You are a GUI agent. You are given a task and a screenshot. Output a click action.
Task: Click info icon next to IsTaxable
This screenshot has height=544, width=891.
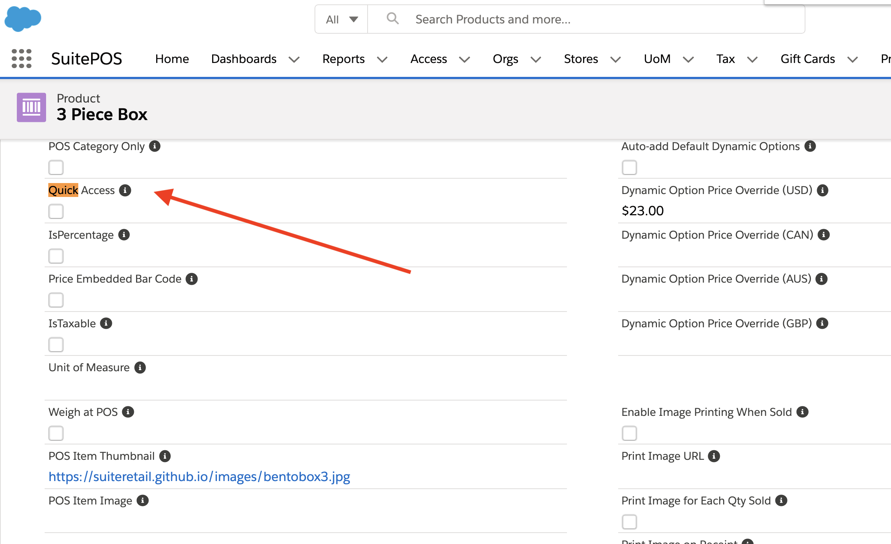[106, 324]
